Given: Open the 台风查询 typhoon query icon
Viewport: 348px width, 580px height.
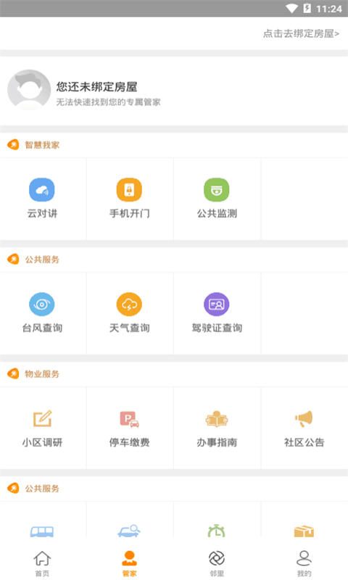Looking at the screenshot, I should pyautogui.click(x=42, y=304).
